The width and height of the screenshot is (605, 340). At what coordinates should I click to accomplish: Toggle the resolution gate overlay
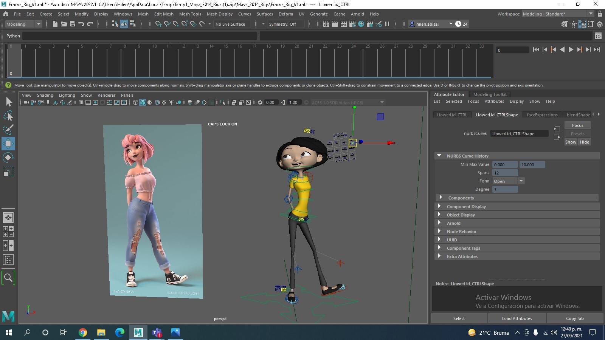point(95,102)
